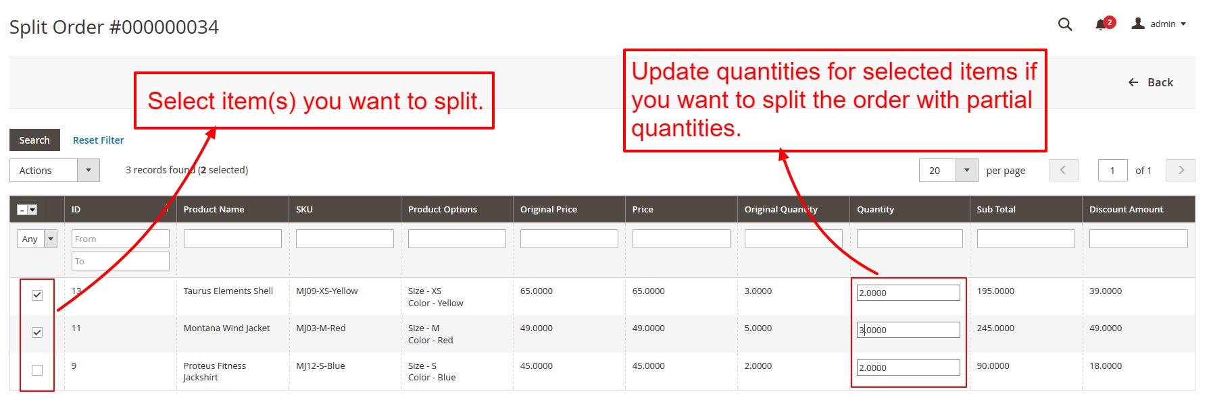Open the notifications bell

point(1101,24)
